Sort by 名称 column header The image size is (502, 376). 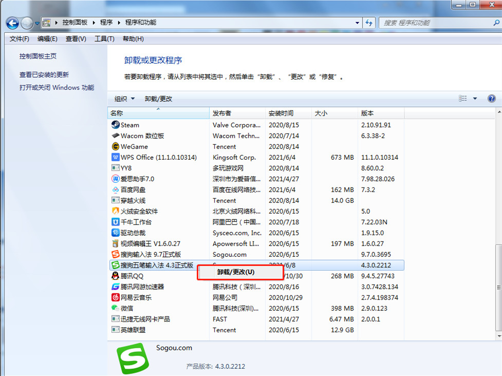tap(158, 114)
